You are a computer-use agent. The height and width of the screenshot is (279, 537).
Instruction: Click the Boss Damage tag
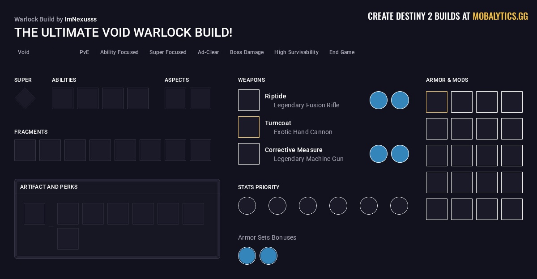point(247,52)
